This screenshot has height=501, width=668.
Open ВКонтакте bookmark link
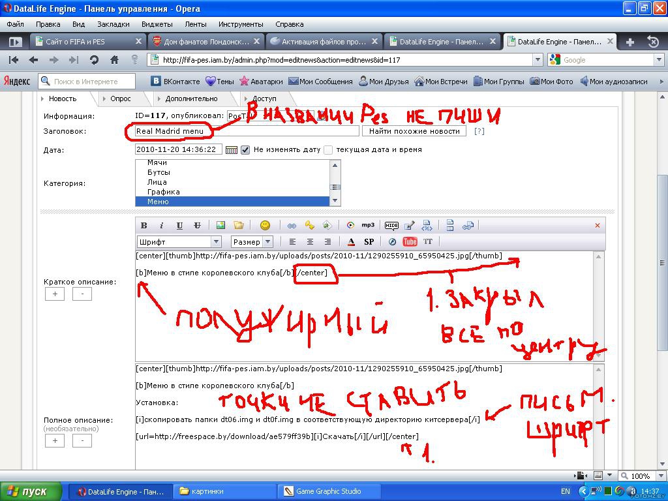tap(175, 82)
